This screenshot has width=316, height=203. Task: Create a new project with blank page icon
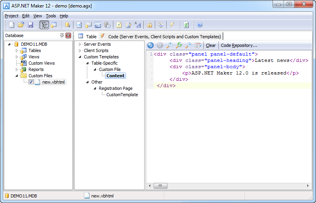coord(11,25)
